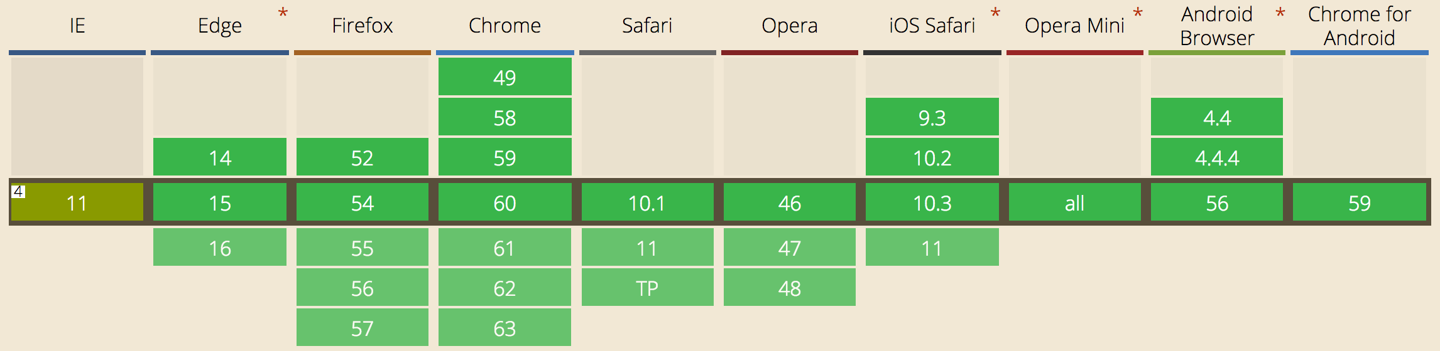Screen dimensions: 1440x351
Task: Click the Chrome for Android column header
Action: pyautogui.click(x=1360, y=26)
